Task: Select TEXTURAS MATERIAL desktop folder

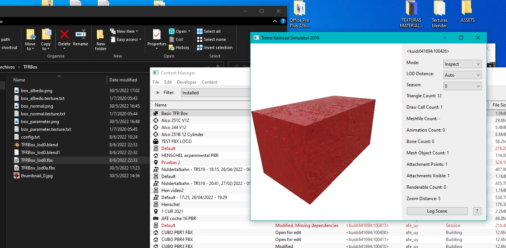Action: (412, 14)
